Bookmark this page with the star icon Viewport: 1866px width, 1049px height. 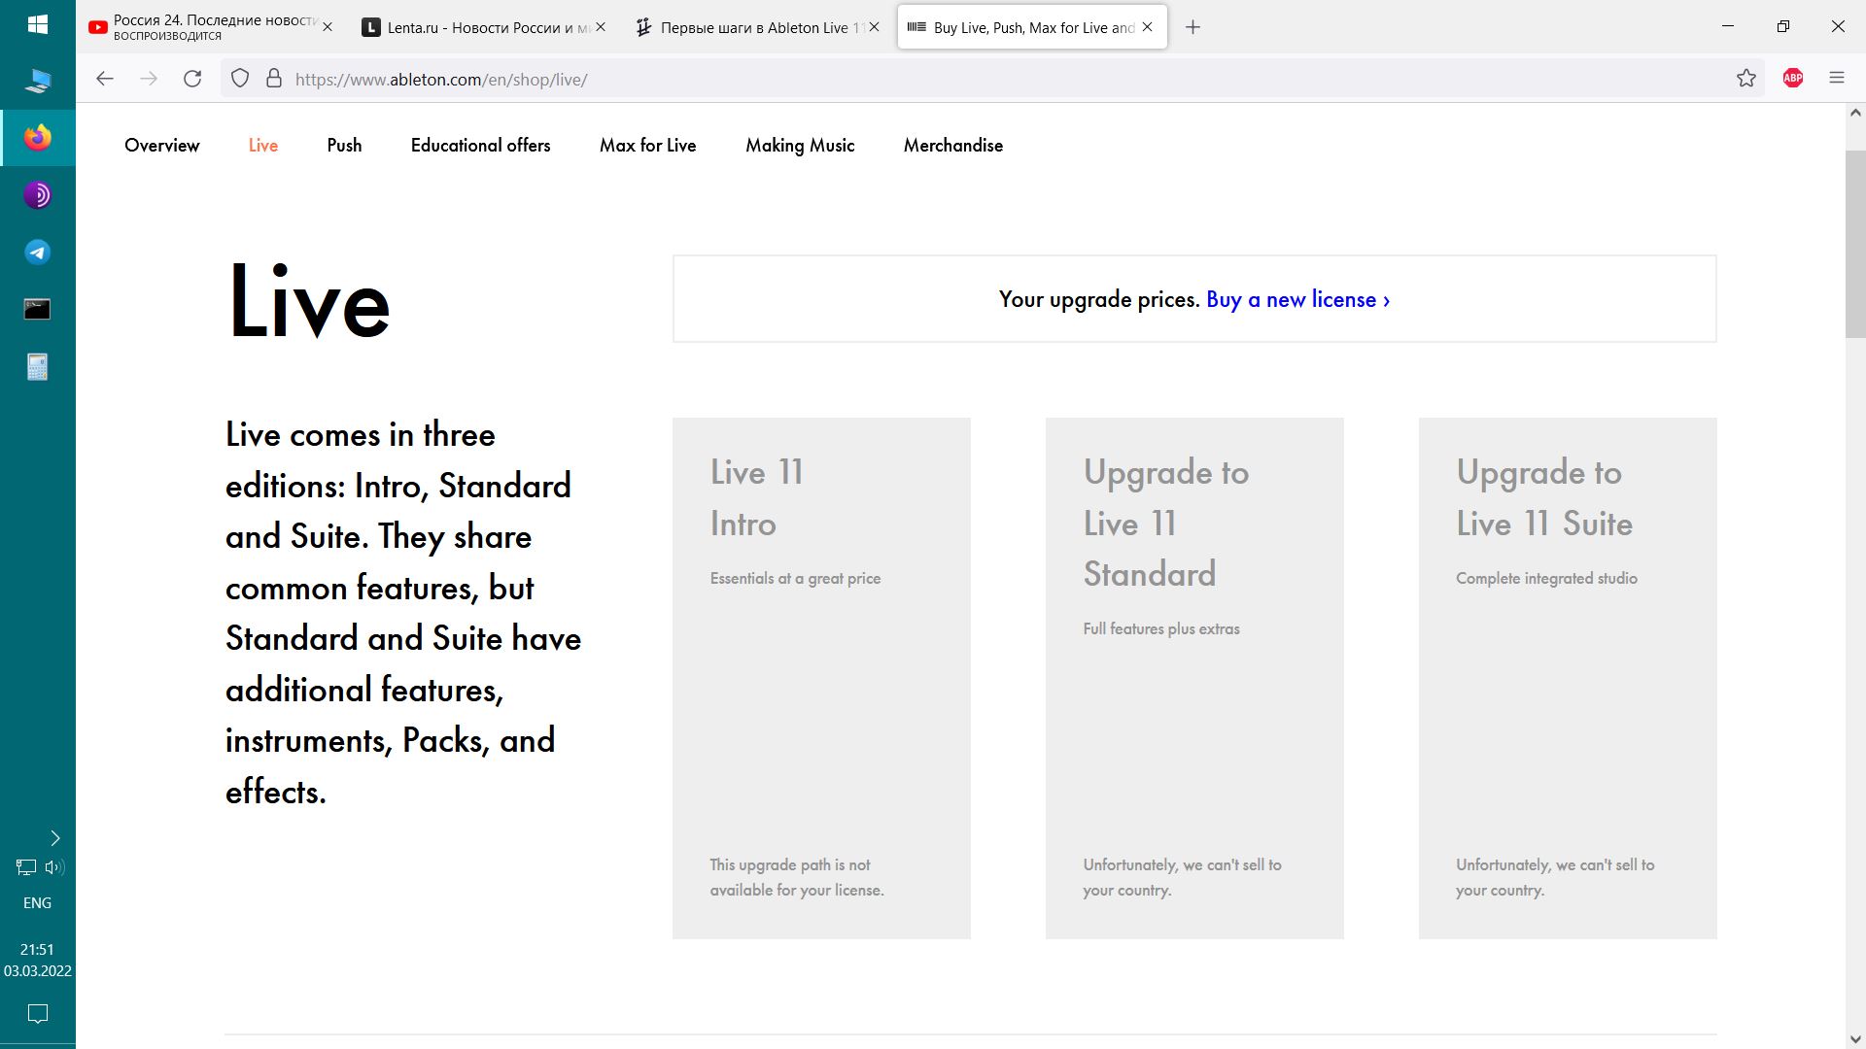tap(1746, 79)
